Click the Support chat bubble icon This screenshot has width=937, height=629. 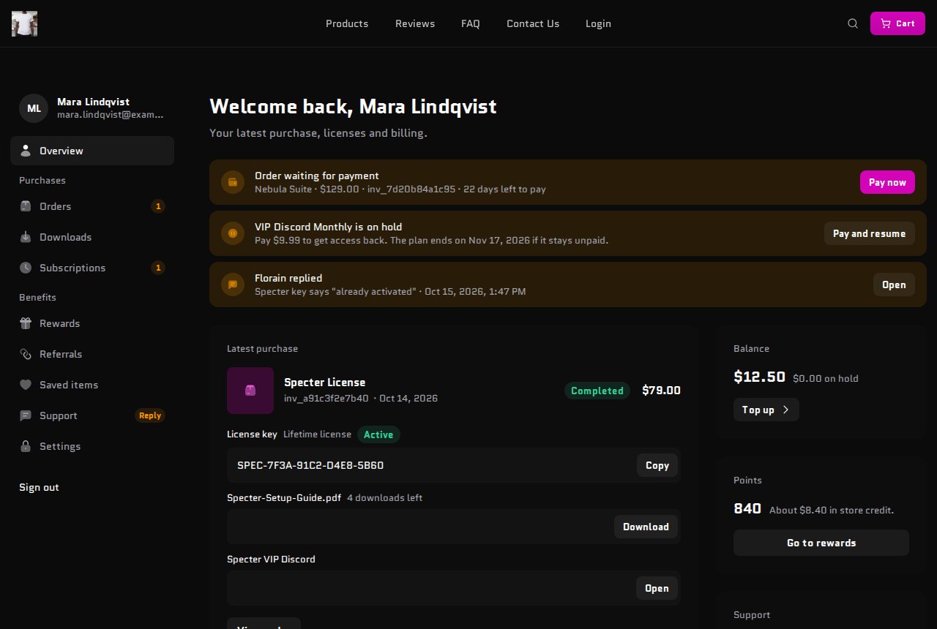[26, 415]
